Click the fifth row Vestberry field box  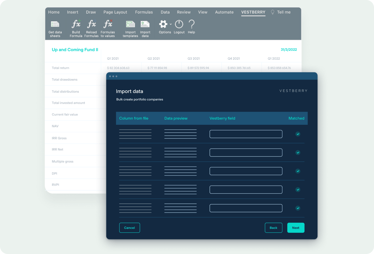pyautogui.click(x=246, y=208)
